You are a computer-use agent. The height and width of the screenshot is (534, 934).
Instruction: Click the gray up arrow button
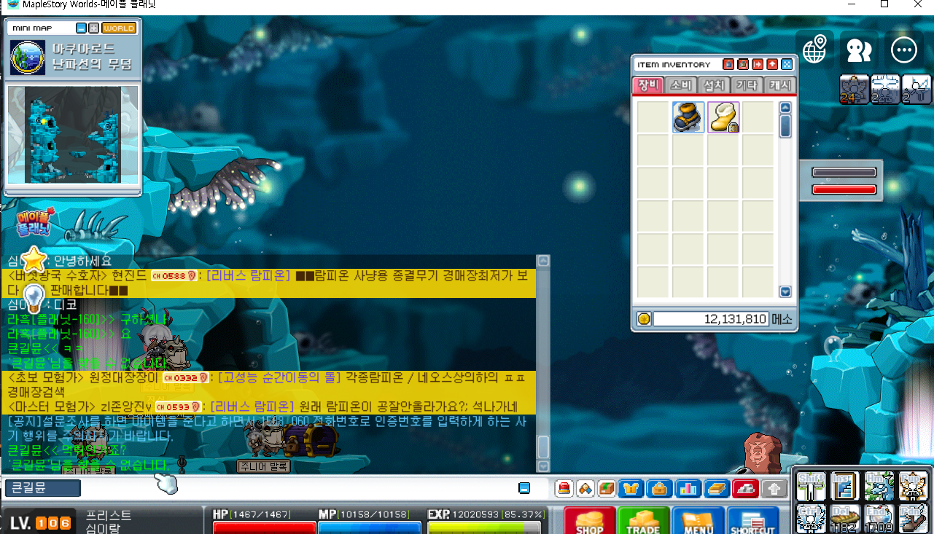pos(775,488)
